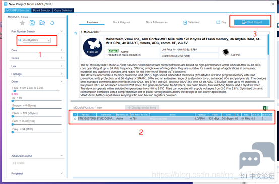Click the Start Project button
Screen dimensions: 279x184
tap(252, 22)
